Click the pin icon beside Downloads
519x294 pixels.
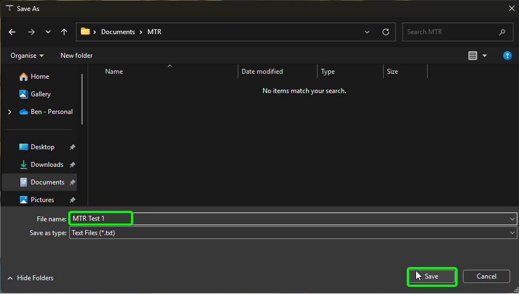pos(73,165)
